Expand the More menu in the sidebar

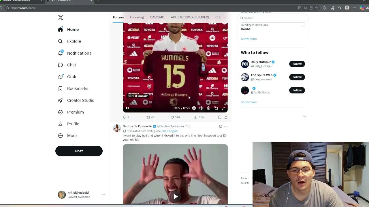click(67, 135)
